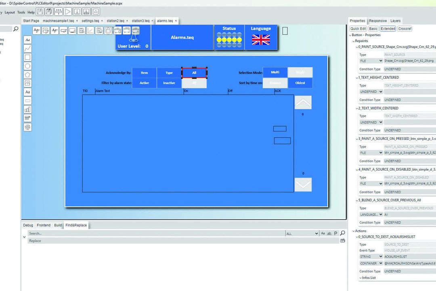Click the Crossref button
436x291 pixels.
pos(405,28)
